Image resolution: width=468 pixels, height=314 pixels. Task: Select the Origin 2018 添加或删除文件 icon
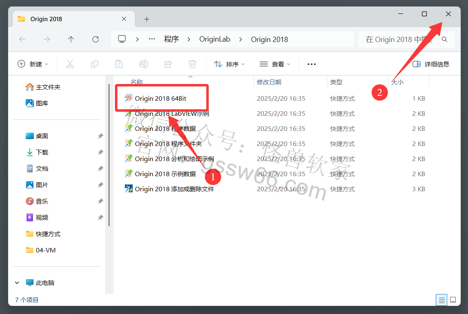[x=129, y=189]
